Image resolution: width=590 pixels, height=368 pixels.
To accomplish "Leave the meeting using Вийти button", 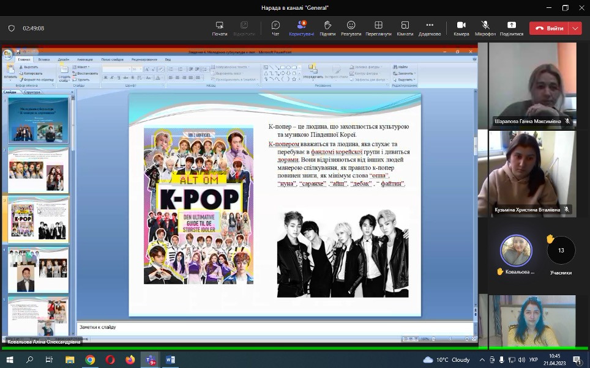I will 549,28.
